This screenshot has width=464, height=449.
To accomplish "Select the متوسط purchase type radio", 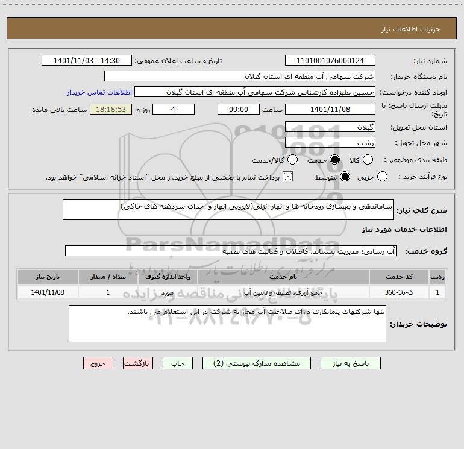I will click(345, 177).
